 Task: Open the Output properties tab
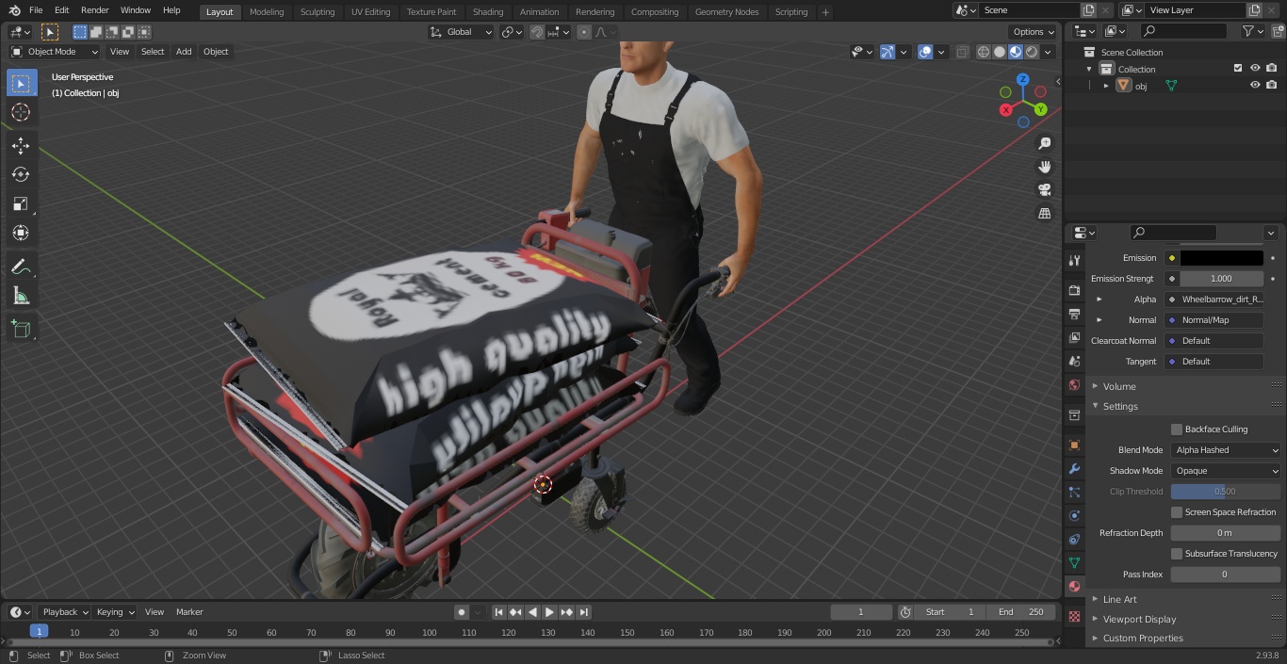pyautogui.click(x=1074, y=314)
